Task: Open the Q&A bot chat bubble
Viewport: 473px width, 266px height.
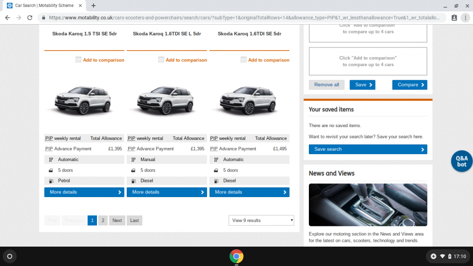Action: tap(462, 161)
